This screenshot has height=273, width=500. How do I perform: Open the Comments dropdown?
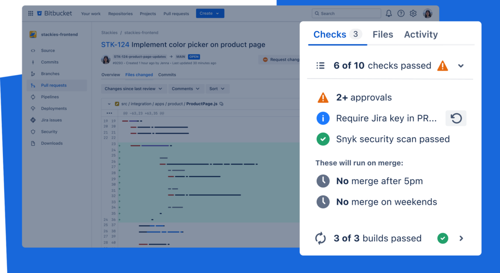coord(186,89)
